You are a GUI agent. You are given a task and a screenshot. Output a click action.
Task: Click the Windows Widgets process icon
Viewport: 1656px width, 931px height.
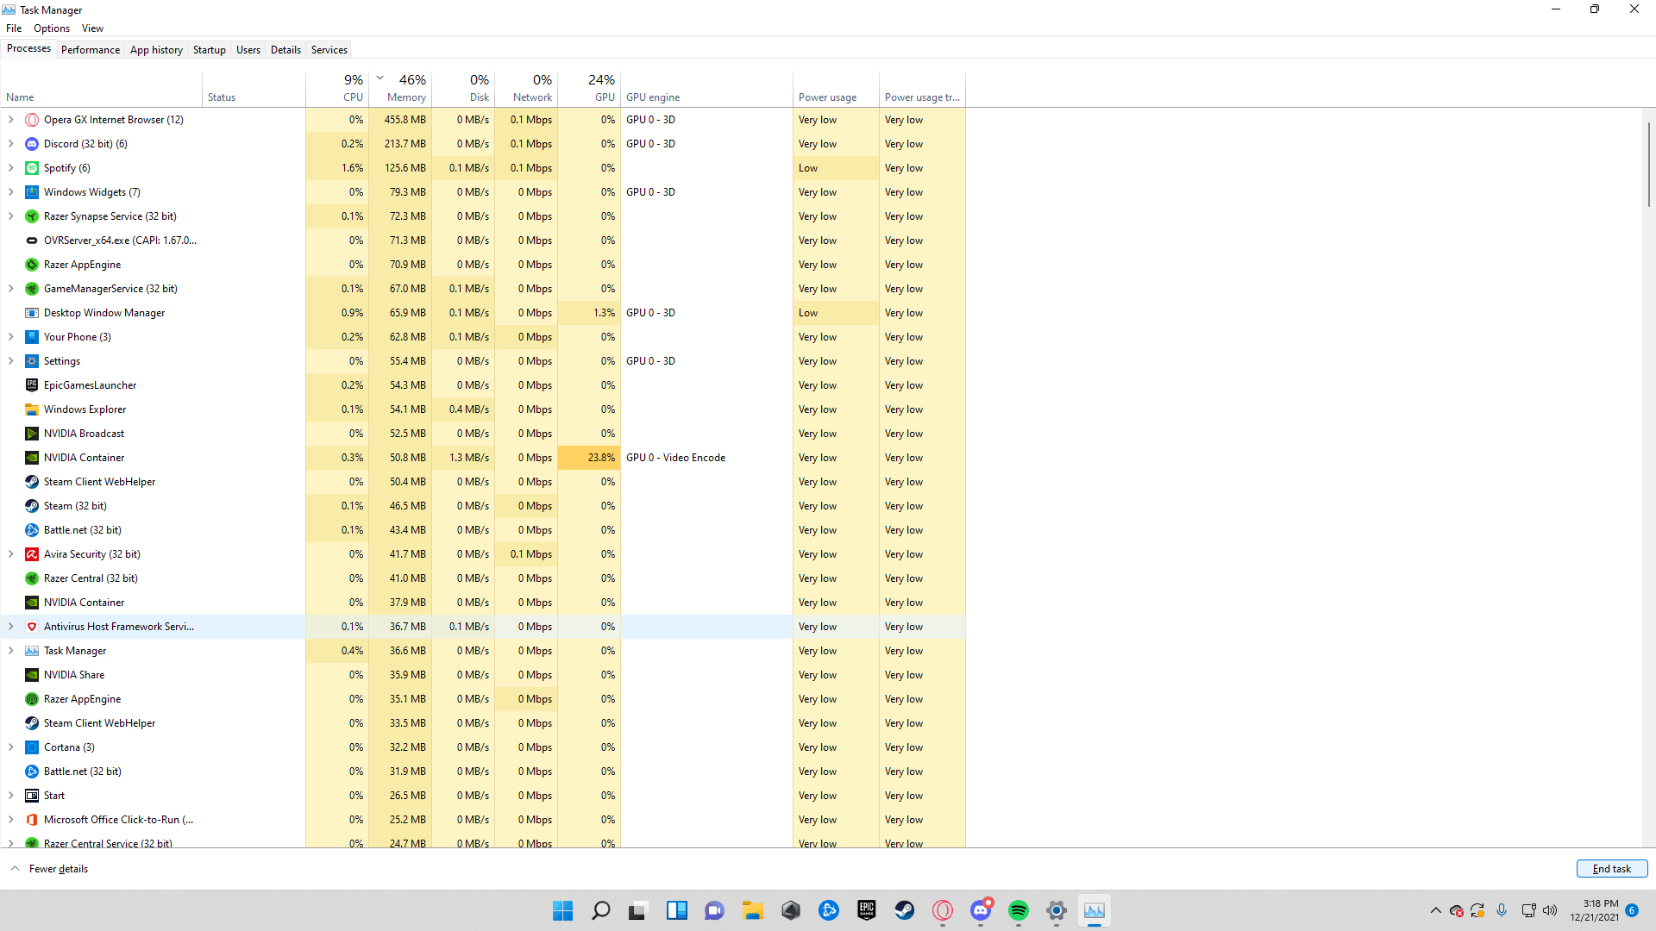32,192
